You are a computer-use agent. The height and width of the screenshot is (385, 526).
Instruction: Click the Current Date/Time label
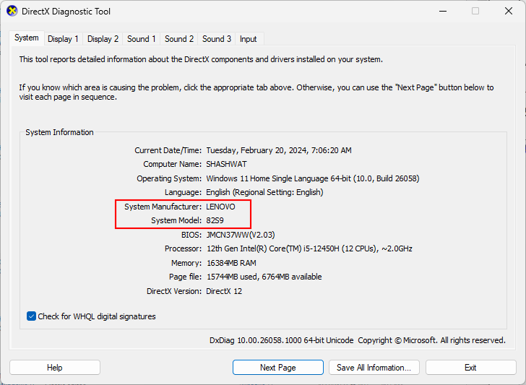click(x=168, y=150)
